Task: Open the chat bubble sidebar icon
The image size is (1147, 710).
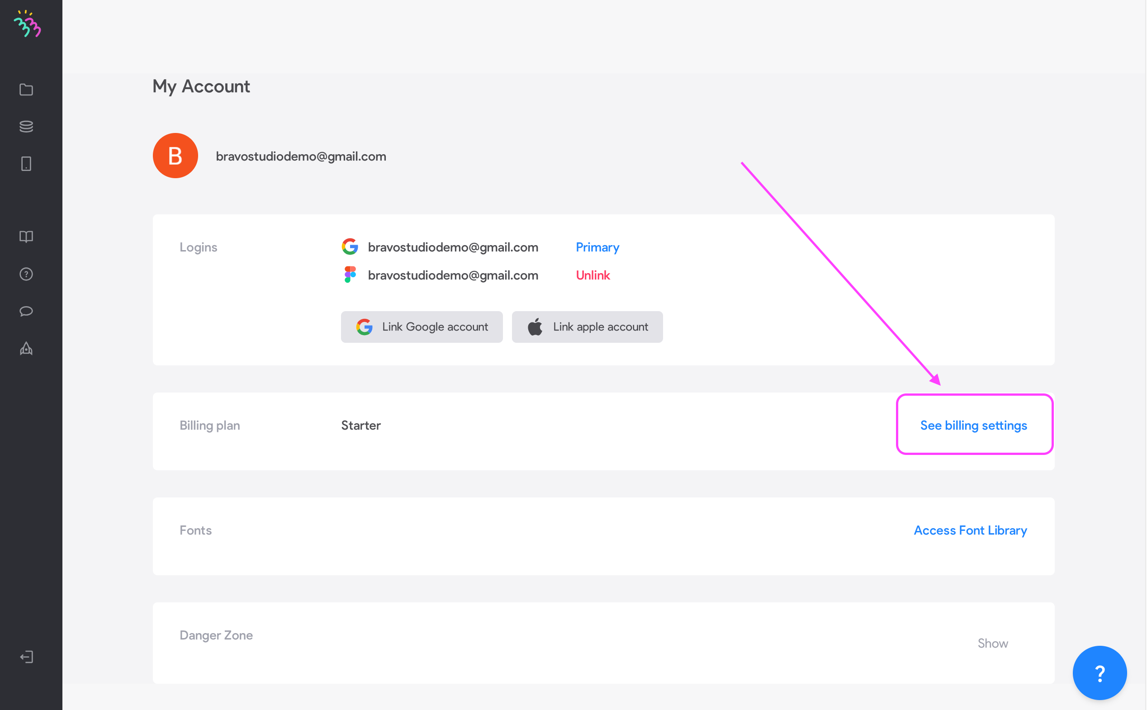Action: [x=26, y=311]
